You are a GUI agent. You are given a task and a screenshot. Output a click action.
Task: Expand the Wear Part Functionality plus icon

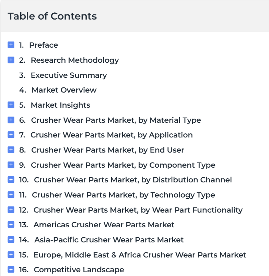click(11, 210)
